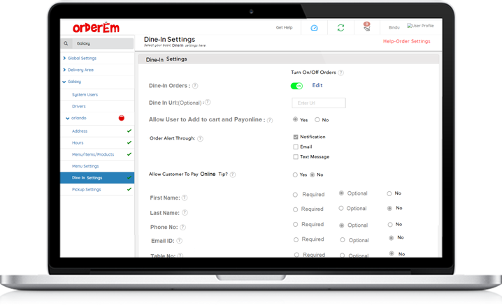Image resolution: width=502 pixels, height=305 pixels.
Task: Open Menu Settings in sidebar
Action: pyautogui.click(x=85, y=166)
